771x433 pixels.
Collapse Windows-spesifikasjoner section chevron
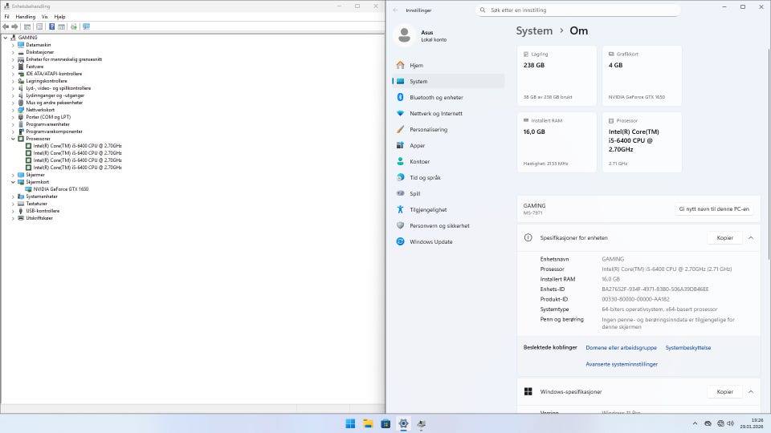click(751, 392)
